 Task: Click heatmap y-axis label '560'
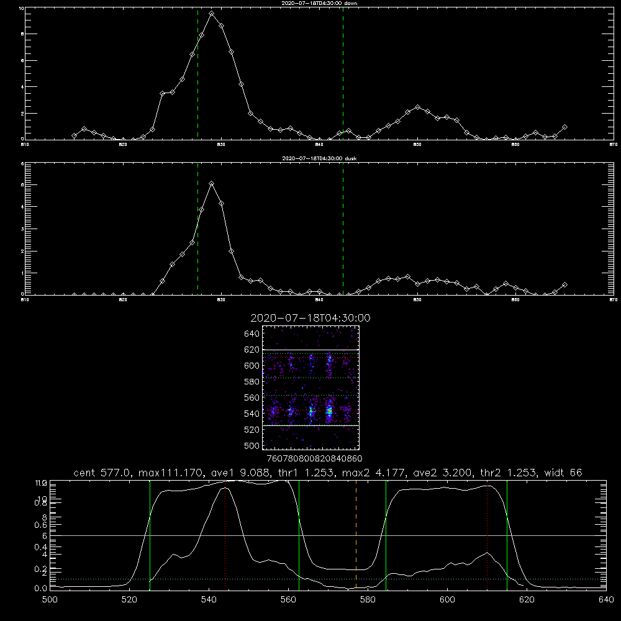click(252, 397)
